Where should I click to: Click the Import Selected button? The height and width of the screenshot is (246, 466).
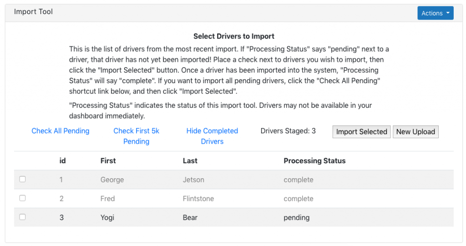[361, 131]
